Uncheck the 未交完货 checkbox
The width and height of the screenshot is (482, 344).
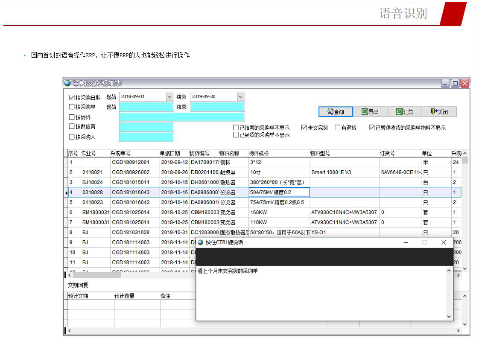pos(304,128)
